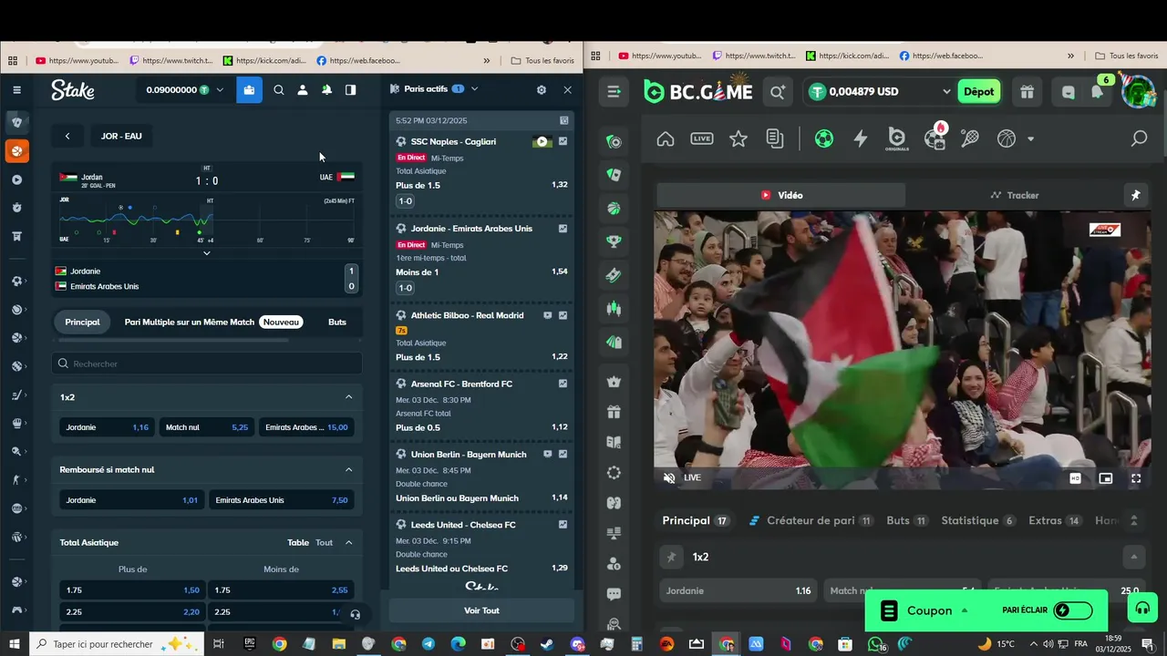This screenshot has width=1167, height=656.
Task: Open BC.Game sidebar menu toggle
Action: point(614,91)
